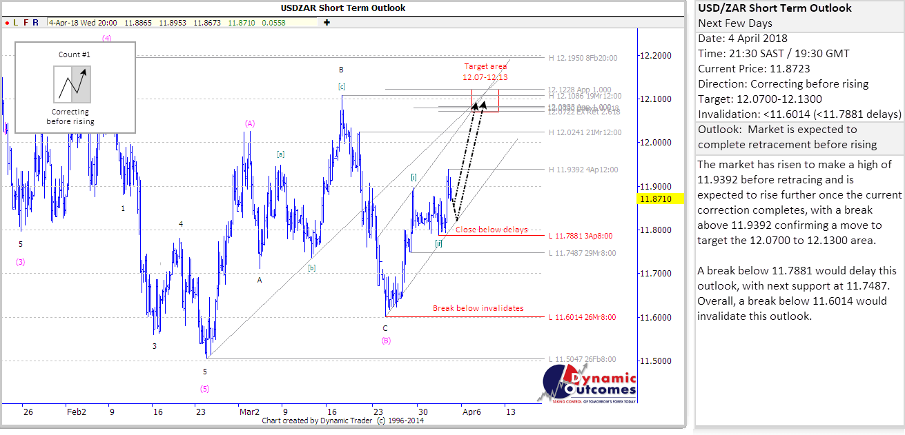Click the teal [a] wave label
Image resolution: width=905 pixels, height=435 pixels.
pos(280,154)
